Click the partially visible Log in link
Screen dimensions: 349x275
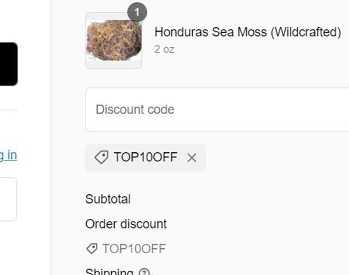(8, 155)
